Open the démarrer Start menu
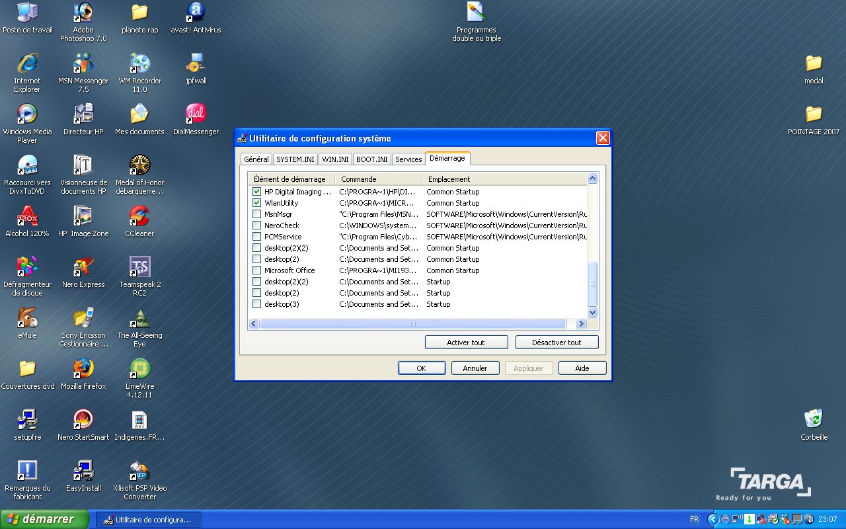Image resolution: width=846 pixels, height=529 pixels. [x=44, y=519]
